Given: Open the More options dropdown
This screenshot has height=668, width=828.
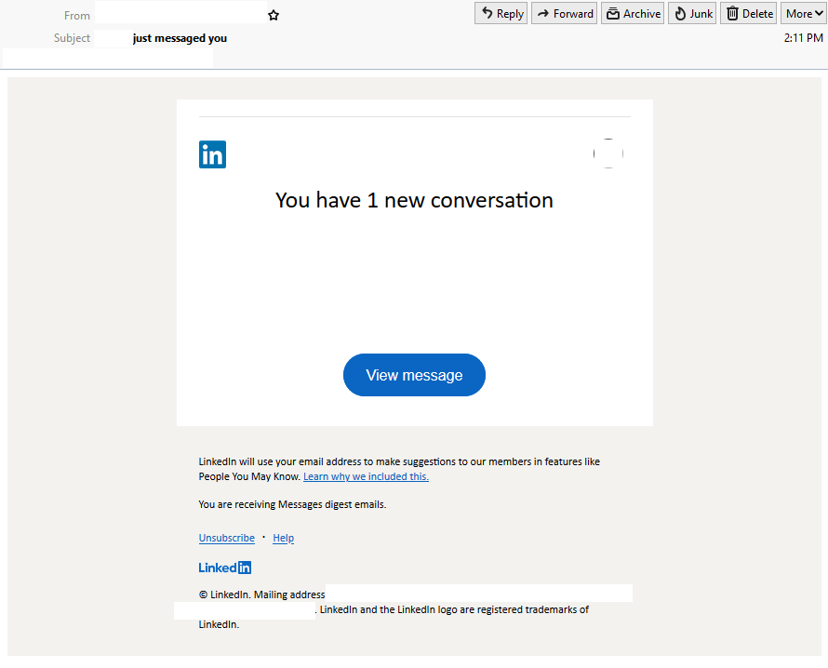Looking at the screenshot, I should pos(803,13).
